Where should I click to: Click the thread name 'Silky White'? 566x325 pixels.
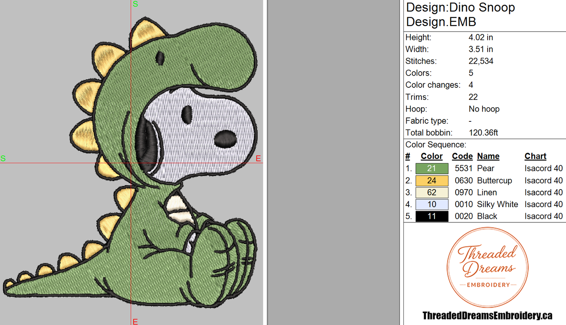[x=497, y=204]
